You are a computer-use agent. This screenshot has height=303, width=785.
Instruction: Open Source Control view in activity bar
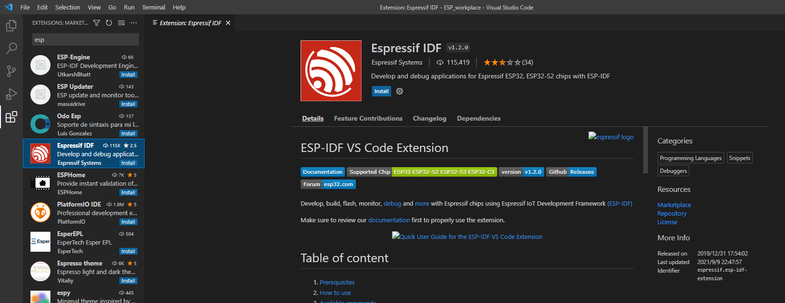tap(11, 71)
